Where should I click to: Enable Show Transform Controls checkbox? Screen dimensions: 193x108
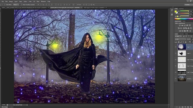[x=22, y=5]
